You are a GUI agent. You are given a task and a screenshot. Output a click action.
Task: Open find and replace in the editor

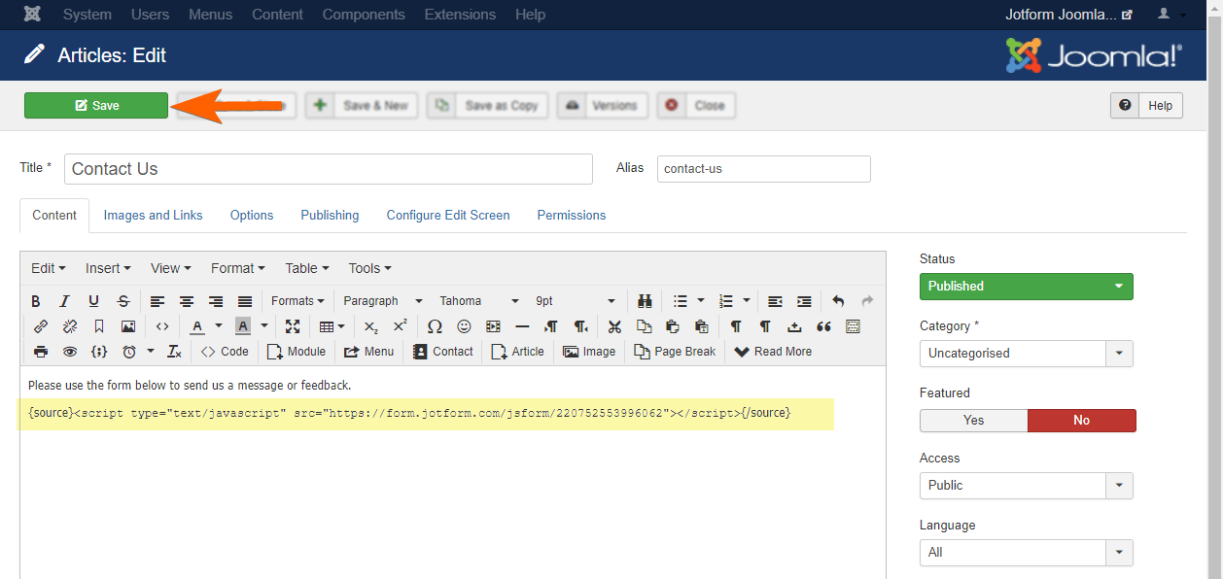645,301
